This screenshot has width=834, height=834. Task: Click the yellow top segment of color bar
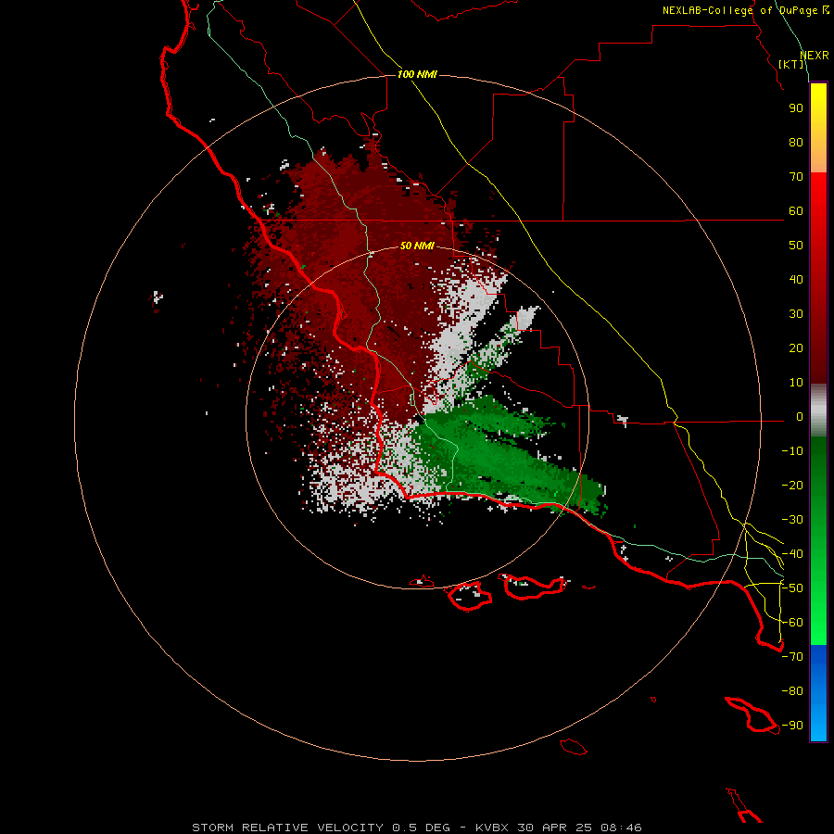pos(818,128)
